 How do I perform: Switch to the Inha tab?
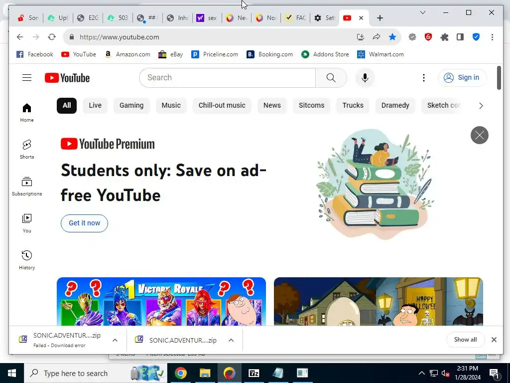[177, 18]
